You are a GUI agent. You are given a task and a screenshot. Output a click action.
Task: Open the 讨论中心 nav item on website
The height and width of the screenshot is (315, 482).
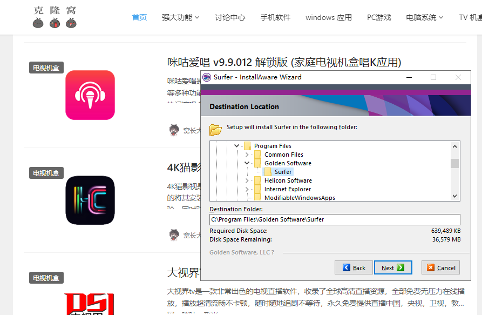230,17
